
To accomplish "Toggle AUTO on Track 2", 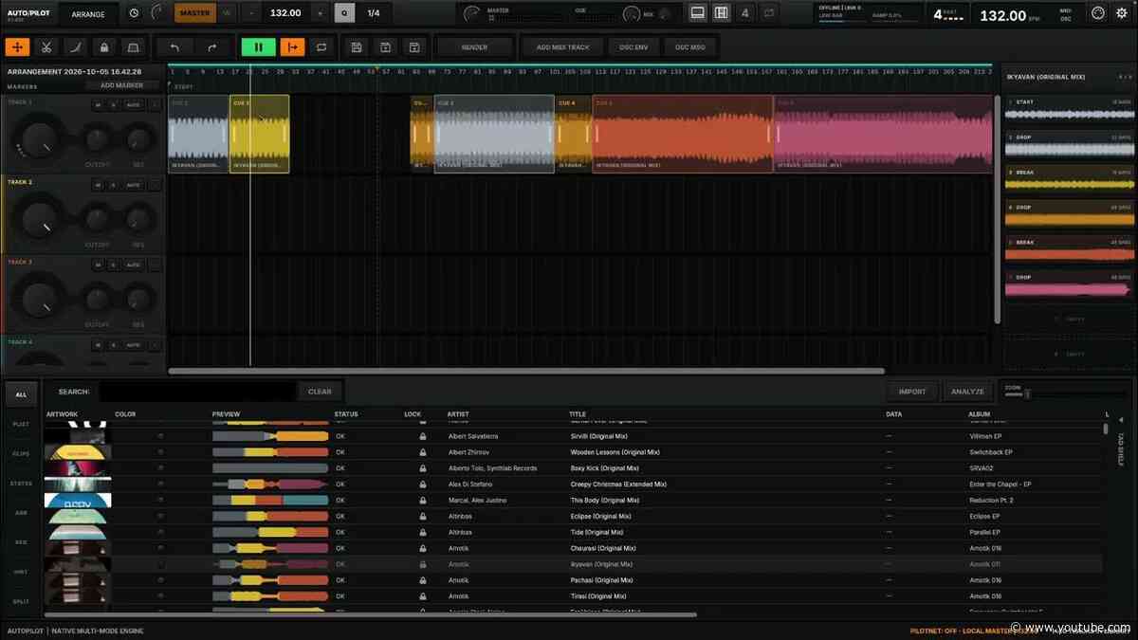I will coord(134,185).
